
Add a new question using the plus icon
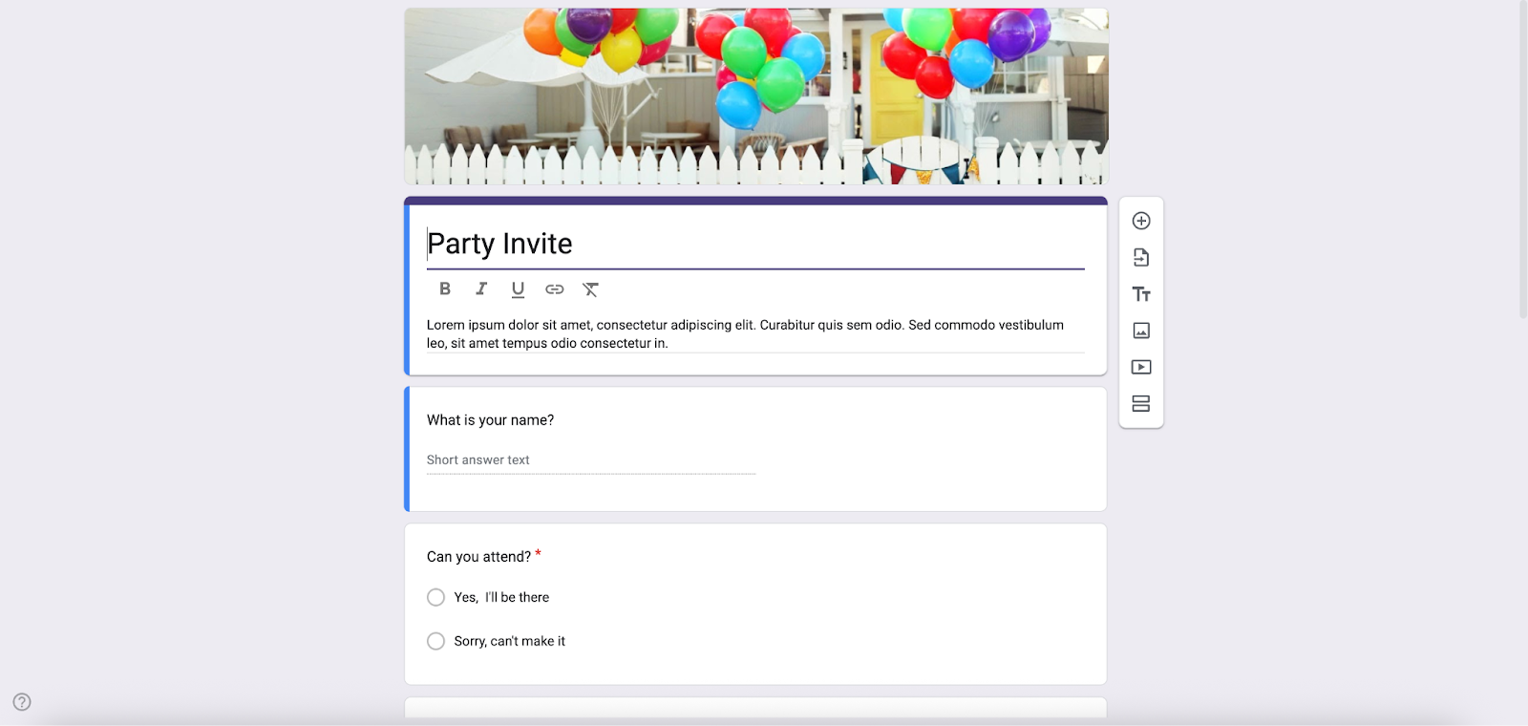[1140, 220]
